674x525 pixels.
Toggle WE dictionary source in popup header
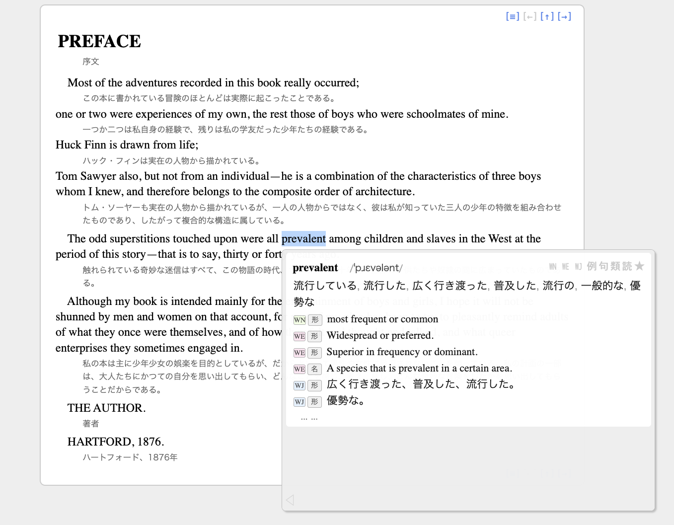coord(566,267)
